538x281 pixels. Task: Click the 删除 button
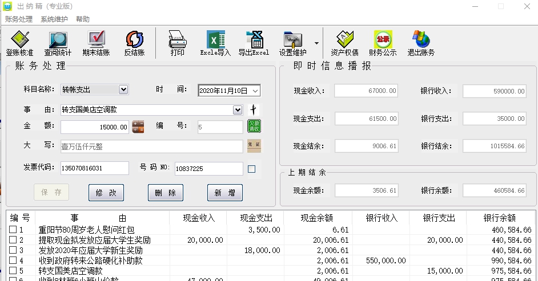point(166,193)
